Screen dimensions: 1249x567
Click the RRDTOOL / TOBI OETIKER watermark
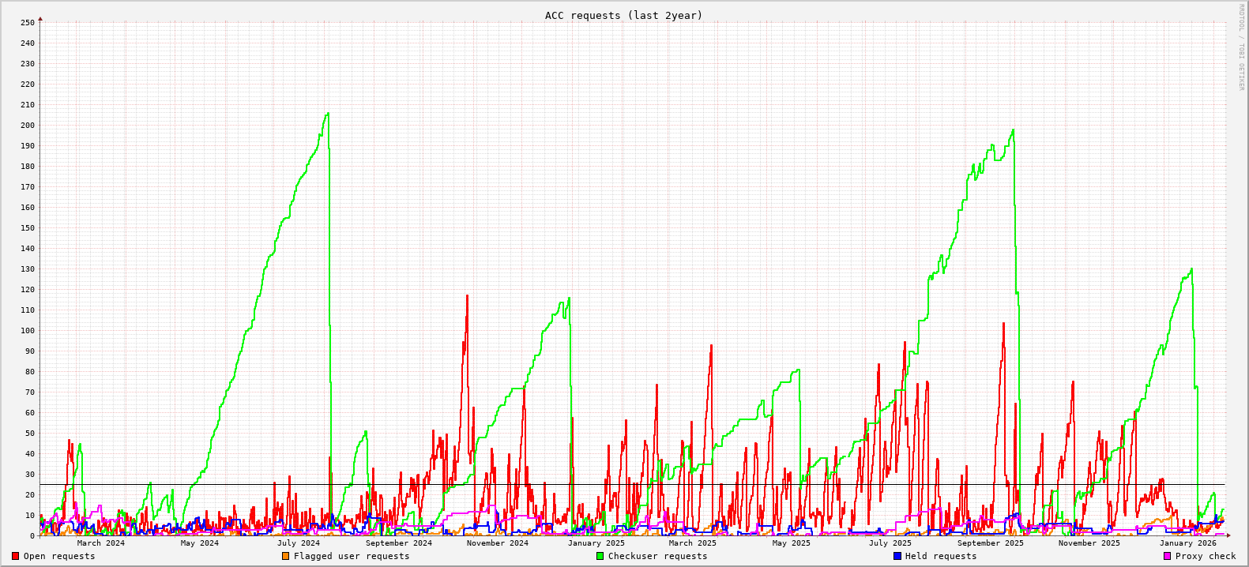[1240, 47]
